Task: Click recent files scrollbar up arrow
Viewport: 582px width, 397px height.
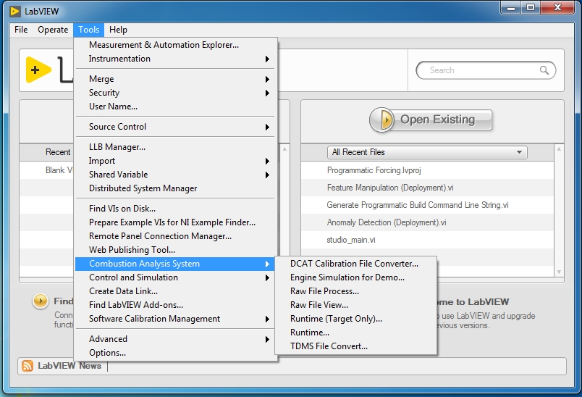Action: click(559, 149)
